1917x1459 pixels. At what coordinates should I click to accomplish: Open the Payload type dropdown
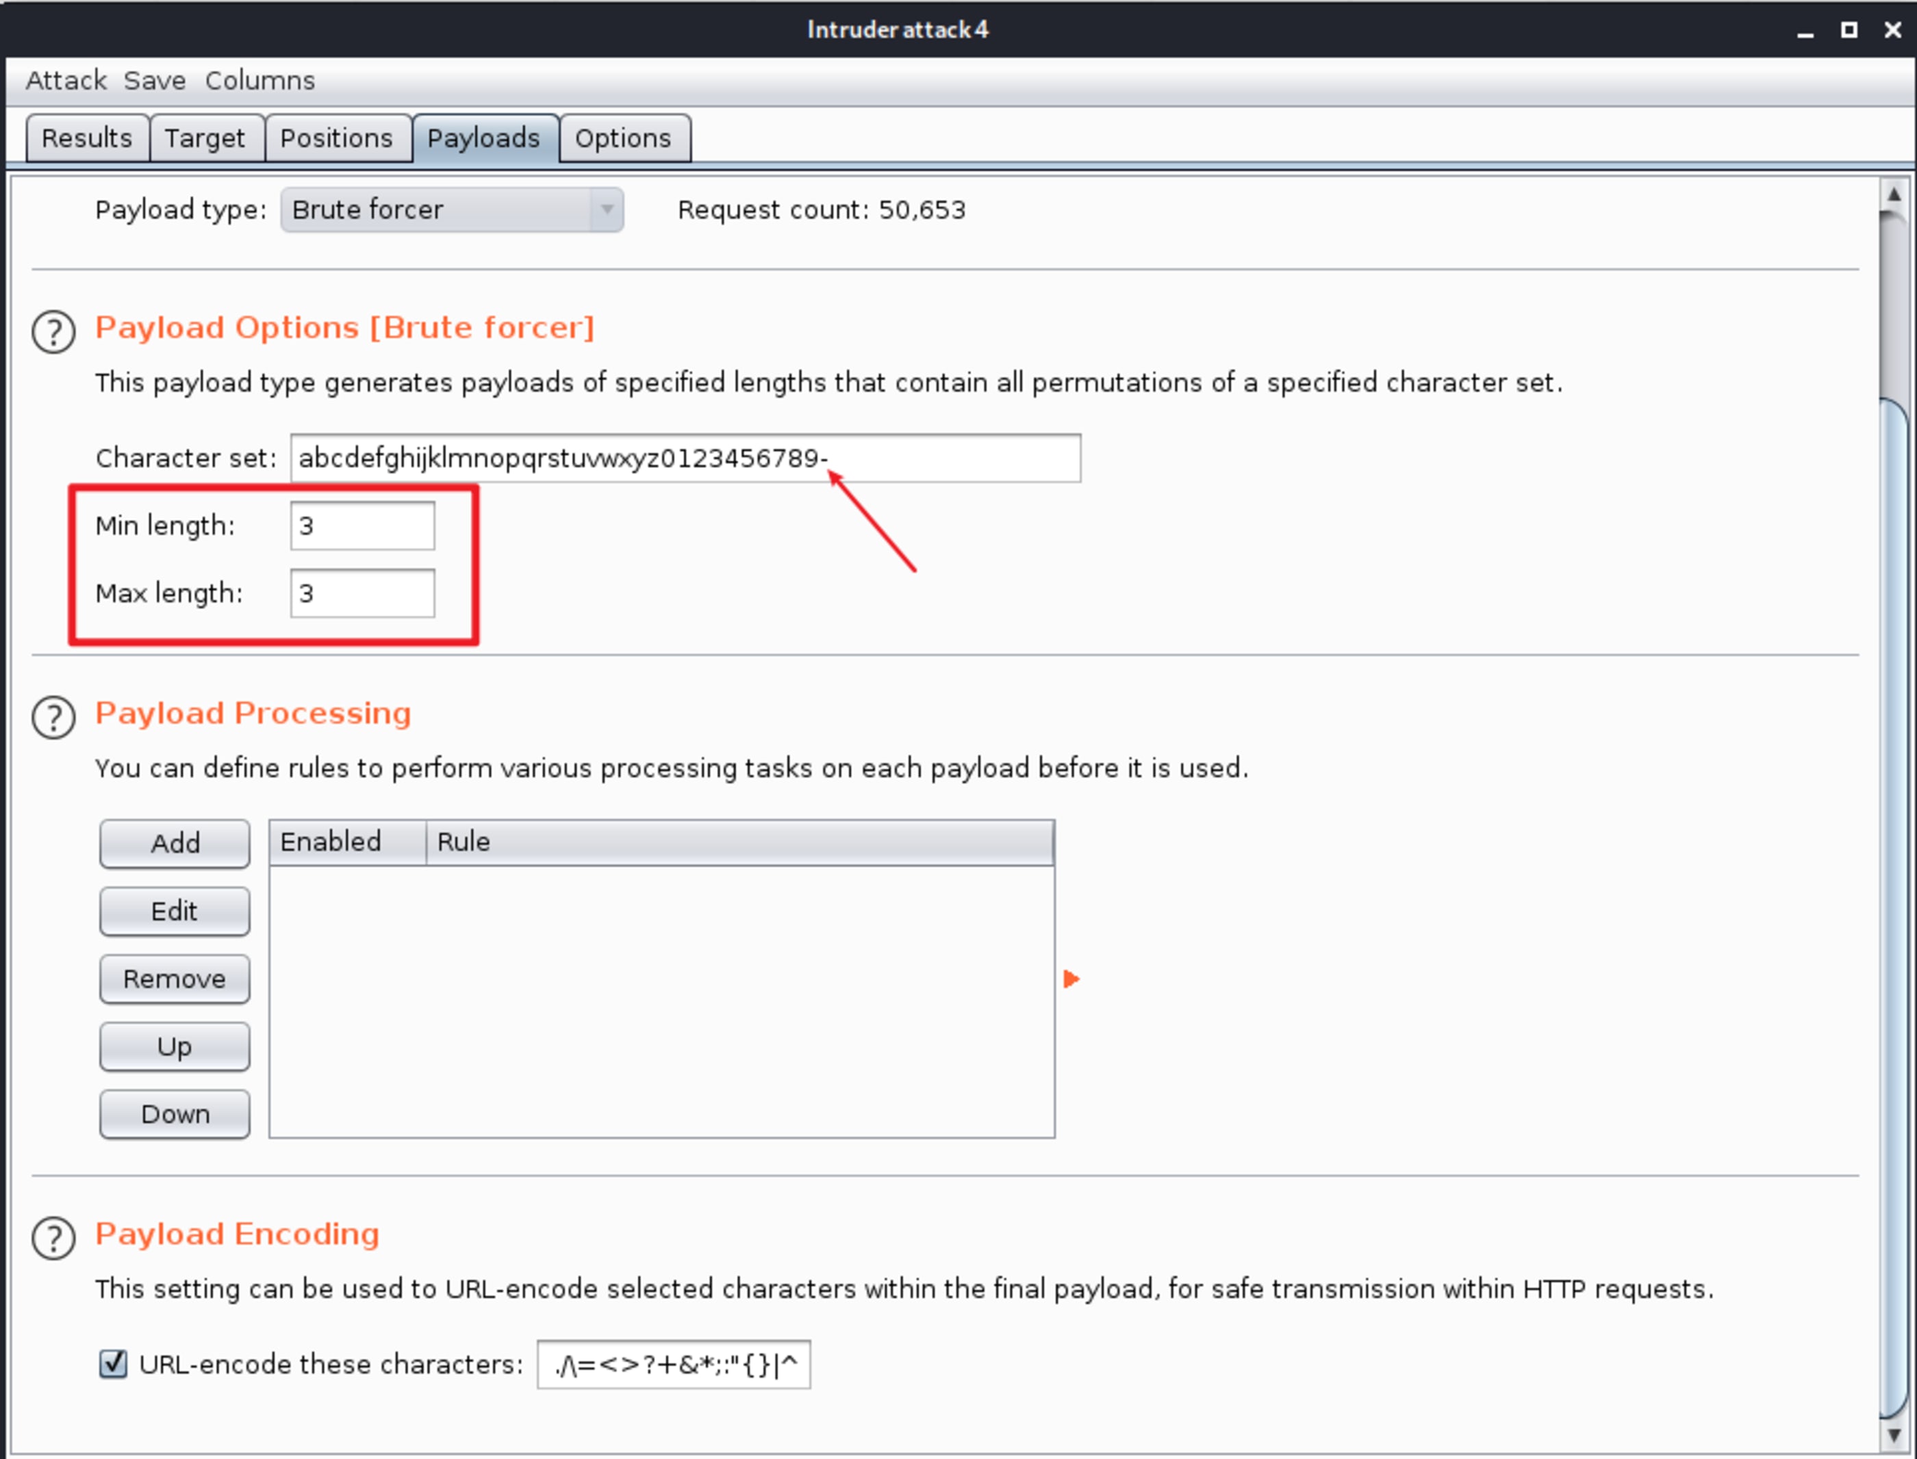452,210
